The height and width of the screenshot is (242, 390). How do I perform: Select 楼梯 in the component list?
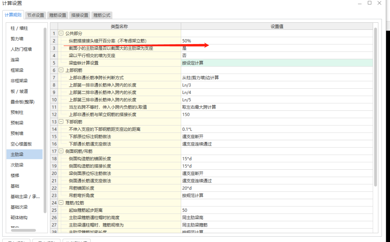tap(25, 176)
